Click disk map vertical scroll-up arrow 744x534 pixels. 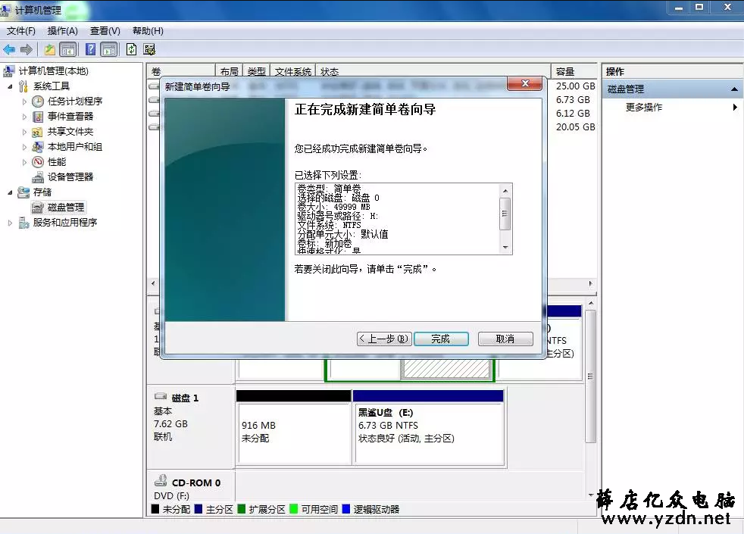(591, 303)
